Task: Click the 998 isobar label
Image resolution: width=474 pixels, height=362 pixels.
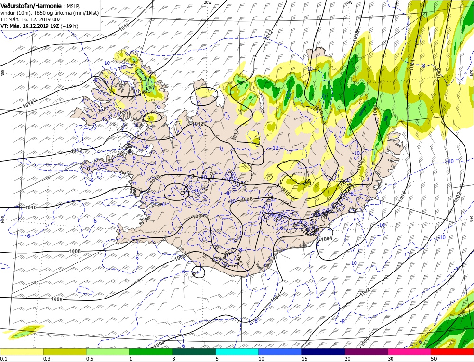Action: 462,313
